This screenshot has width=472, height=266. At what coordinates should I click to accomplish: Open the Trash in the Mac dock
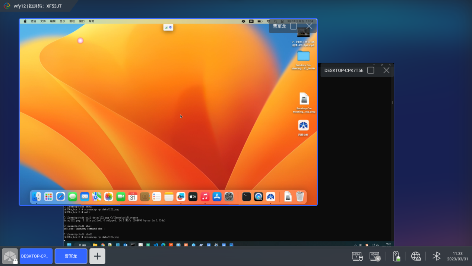300,197
